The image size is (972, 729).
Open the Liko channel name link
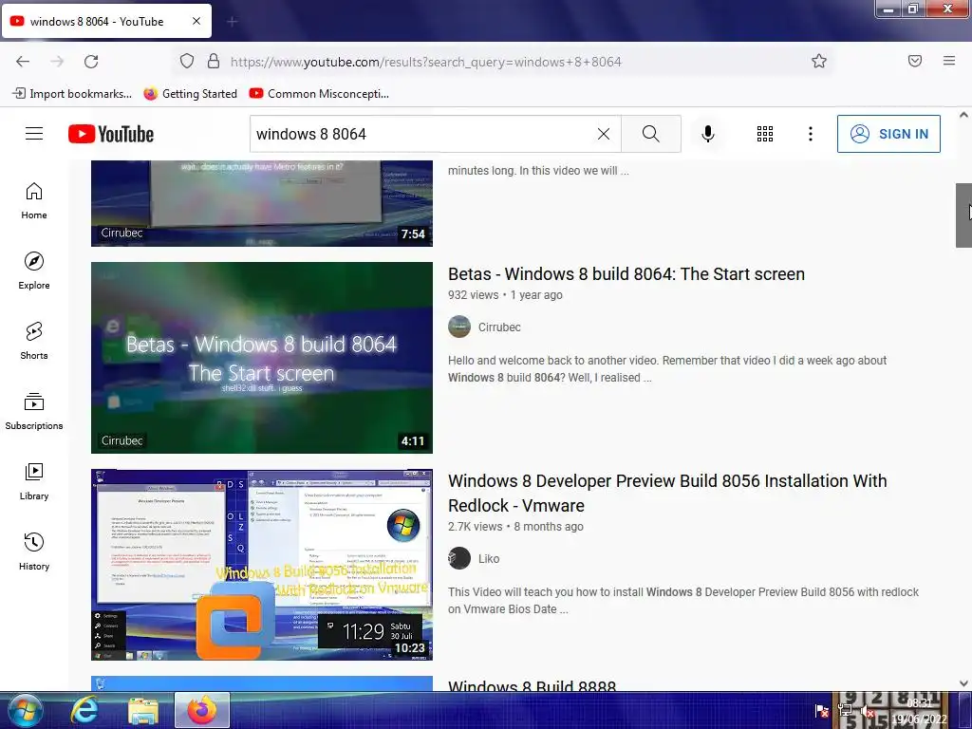[x=489, y=558]
